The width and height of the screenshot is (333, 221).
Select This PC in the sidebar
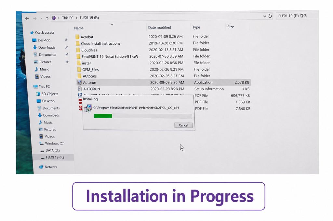point(42,87)
